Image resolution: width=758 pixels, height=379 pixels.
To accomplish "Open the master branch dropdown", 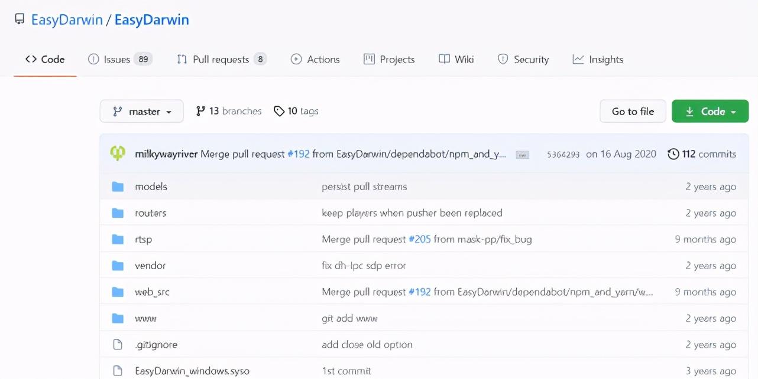I will [142, 111].
